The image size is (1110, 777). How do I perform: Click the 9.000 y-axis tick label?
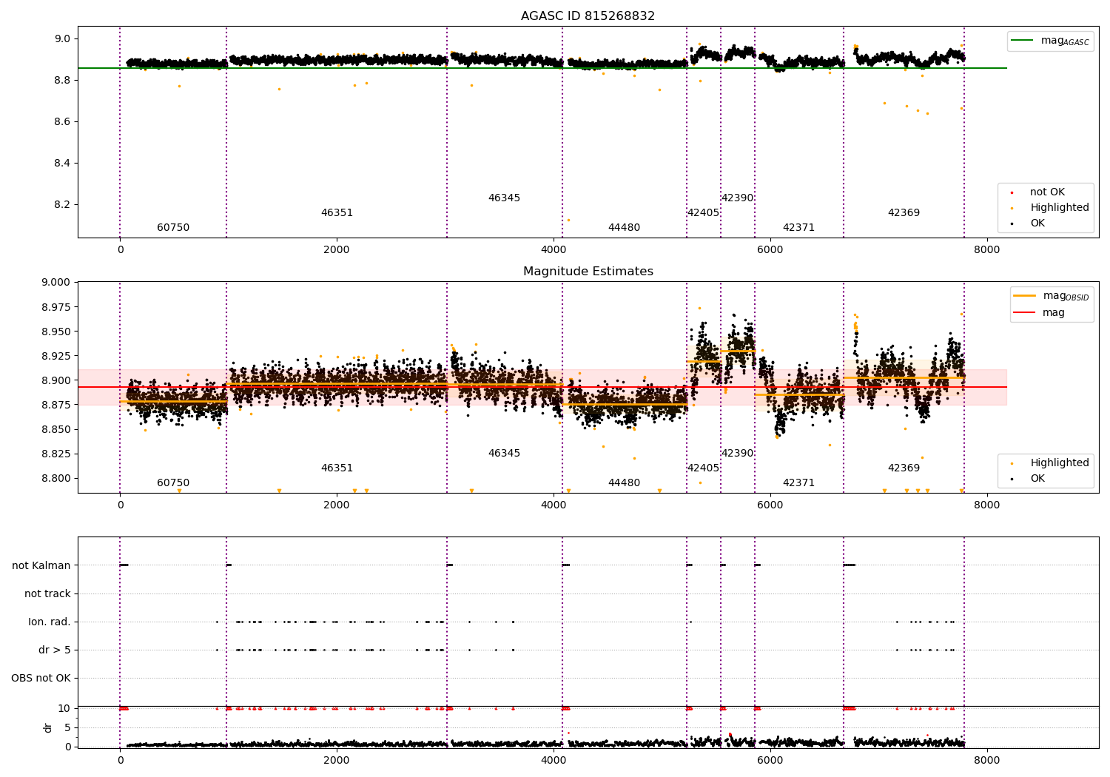(56, 283)
